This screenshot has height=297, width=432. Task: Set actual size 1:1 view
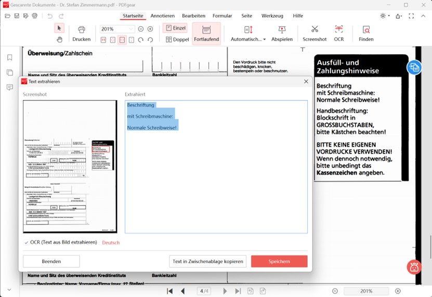coord(103,40)
